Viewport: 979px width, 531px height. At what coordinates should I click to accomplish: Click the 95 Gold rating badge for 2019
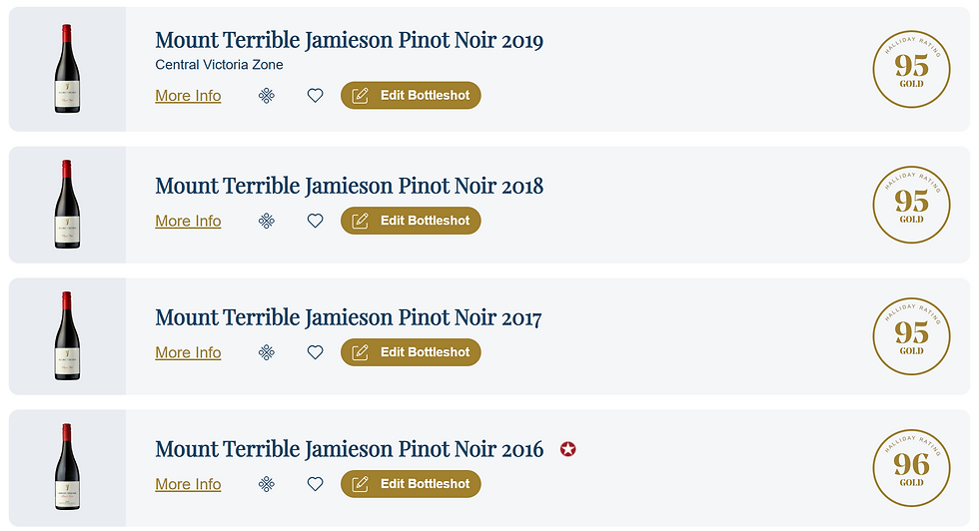pyautogui.click(x=911, y=69)
